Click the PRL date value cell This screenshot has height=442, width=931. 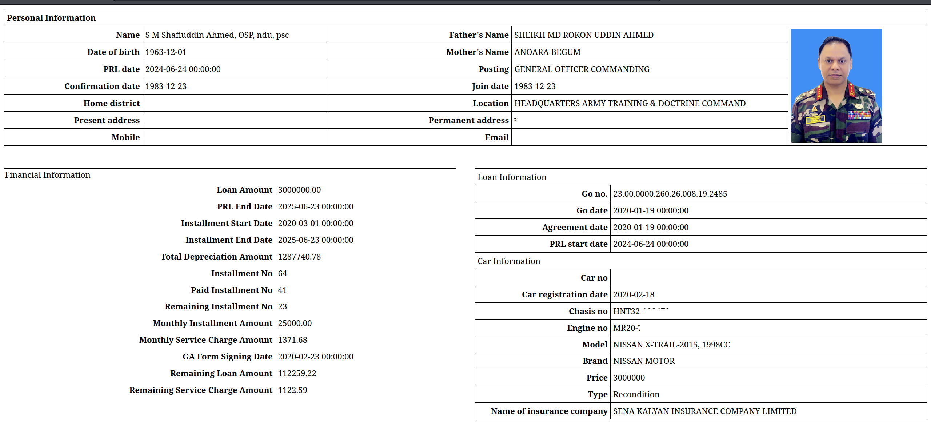[x=183, y=69]
